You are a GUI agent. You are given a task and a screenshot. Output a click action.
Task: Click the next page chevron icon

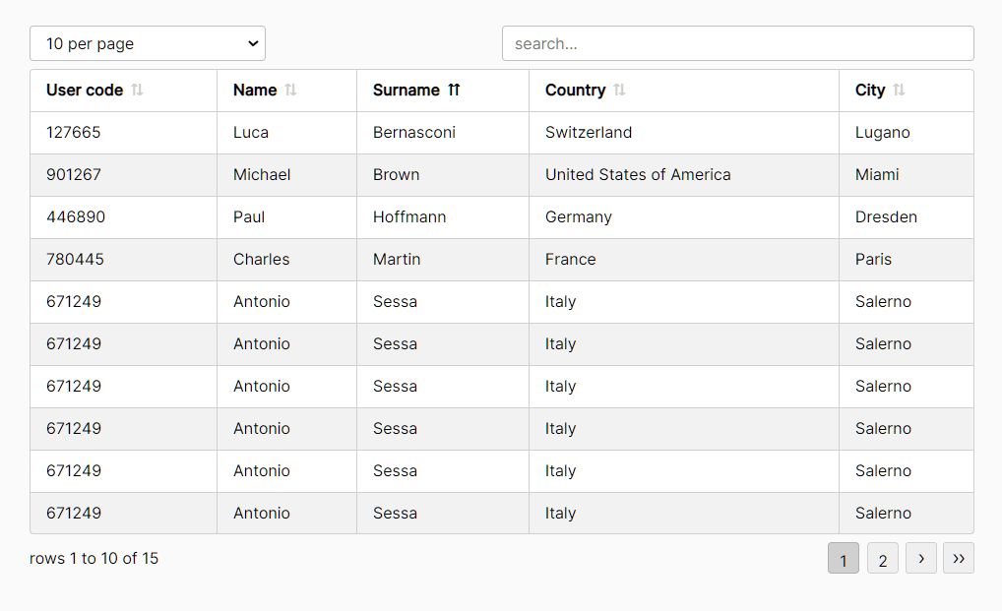click(x=920, y=558)
